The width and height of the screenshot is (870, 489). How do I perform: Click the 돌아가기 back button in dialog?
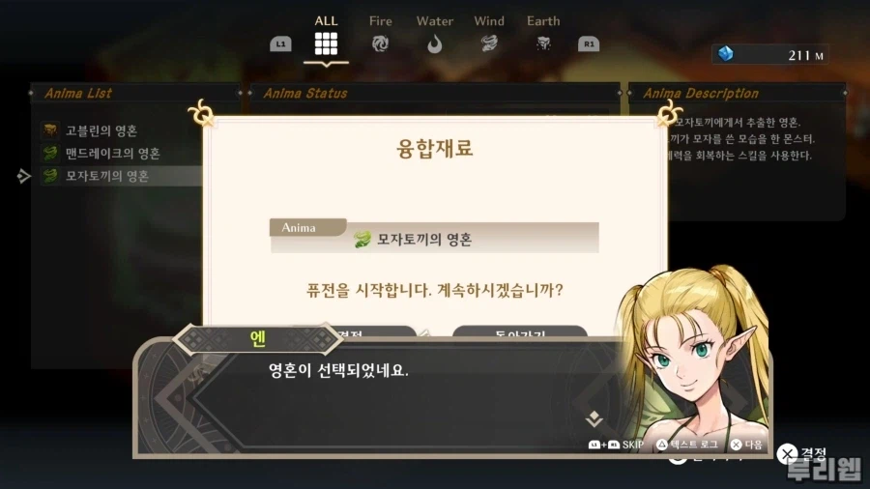click(520, 332)
